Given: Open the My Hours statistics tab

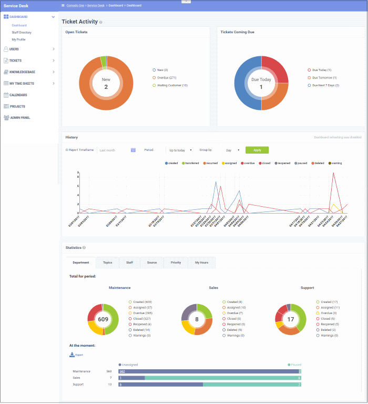Looking at the screenshot, I should coord(202,262).
